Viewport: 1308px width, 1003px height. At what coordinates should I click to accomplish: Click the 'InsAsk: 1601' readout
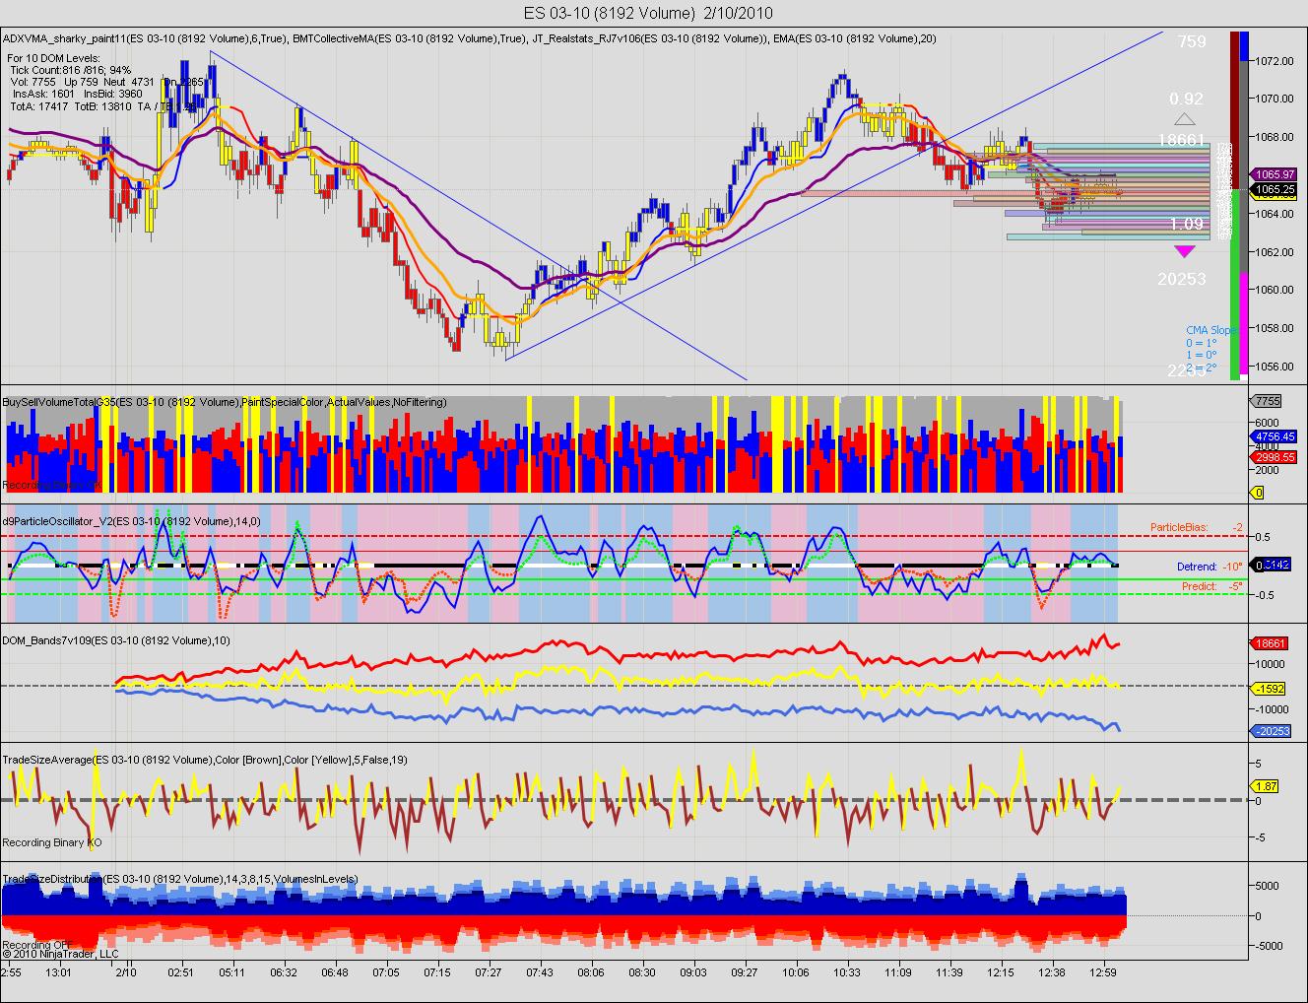(44, 94)
